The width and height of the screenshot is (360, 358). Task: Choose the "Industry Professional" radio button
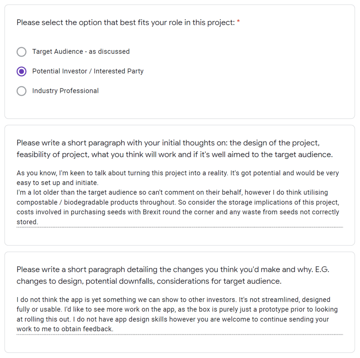coord(21,91)
